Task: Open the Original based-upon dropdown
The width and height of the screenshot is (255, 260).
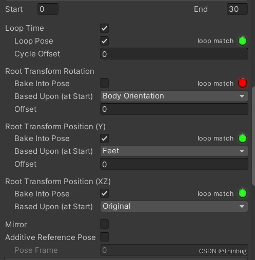Action: (x=174, y=206)
